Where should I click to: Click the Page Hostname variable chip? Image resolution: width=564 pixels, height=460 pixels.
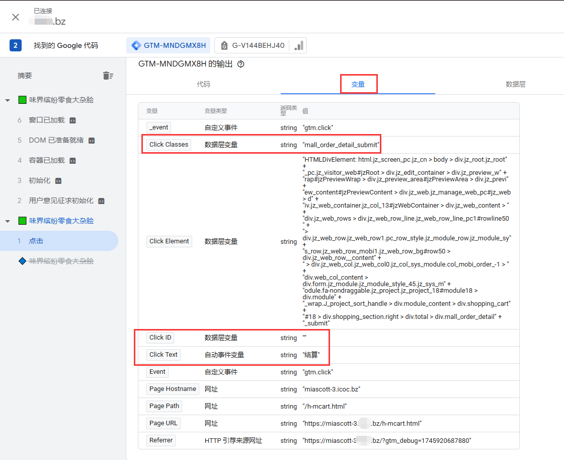point(173,389)
